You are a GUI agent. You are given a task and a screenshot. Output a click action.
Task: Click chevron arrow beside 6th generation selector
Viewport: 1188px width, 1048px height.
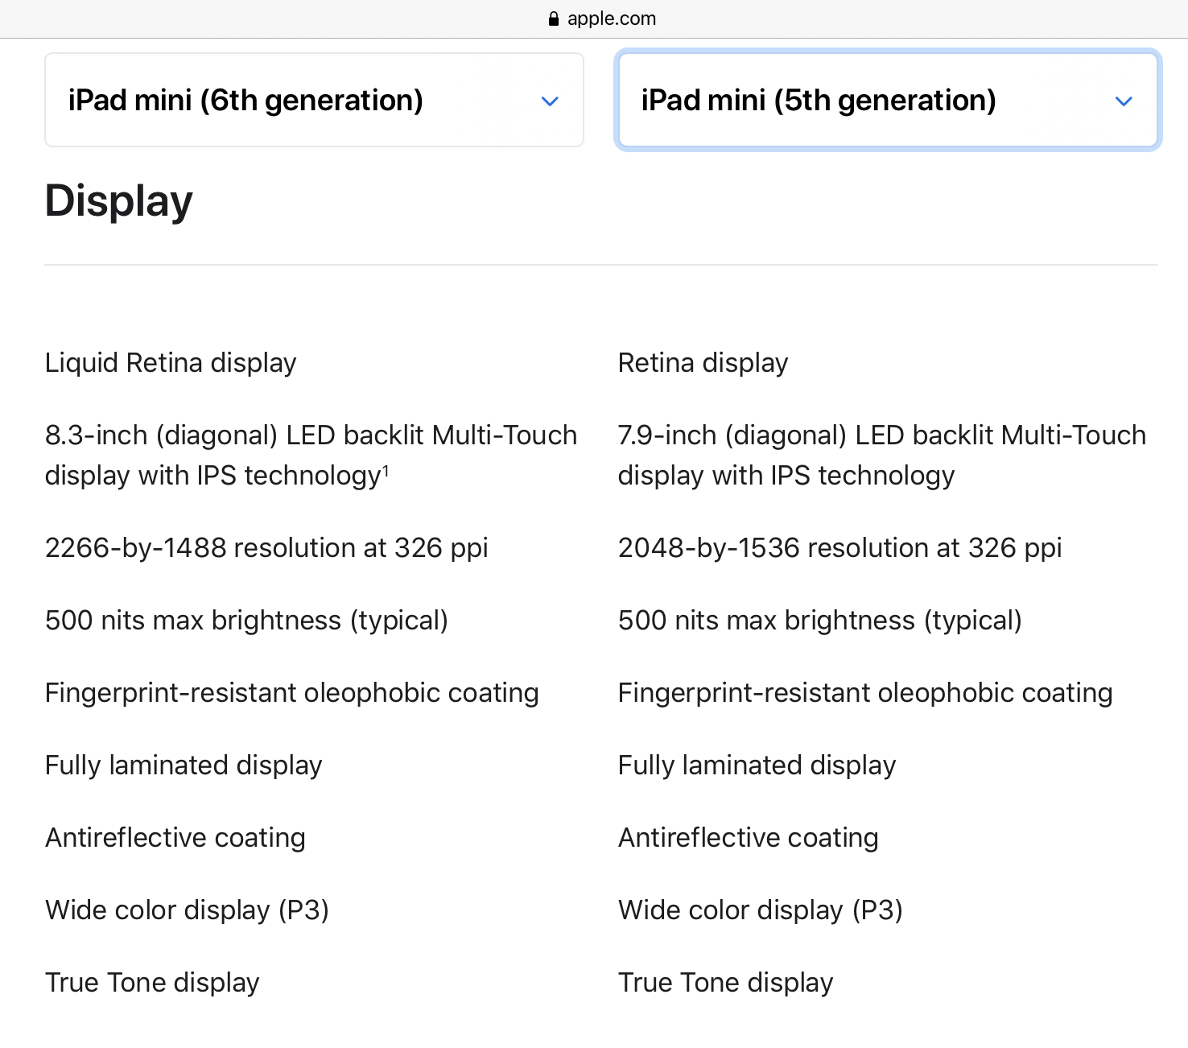click(x=550, y=101)
